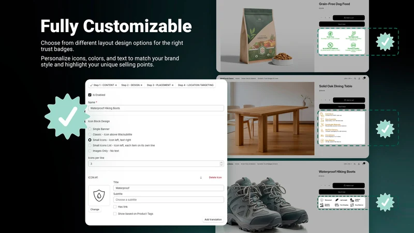Open Step 4 - LOCATION TARGETING tab

click(196, 85)
